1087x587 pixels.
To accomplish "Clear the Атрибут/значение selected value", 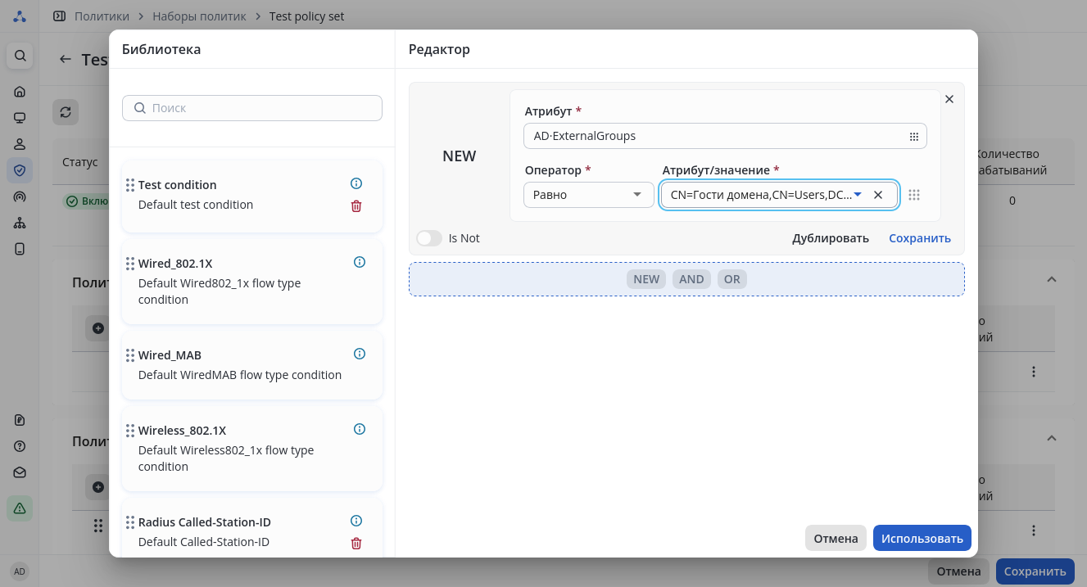I will point(878,195).
